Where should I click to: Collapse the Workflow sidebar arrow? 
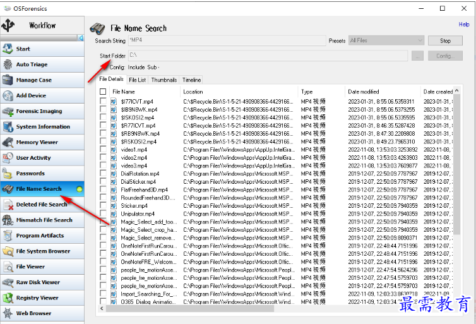tap(81, 38)
